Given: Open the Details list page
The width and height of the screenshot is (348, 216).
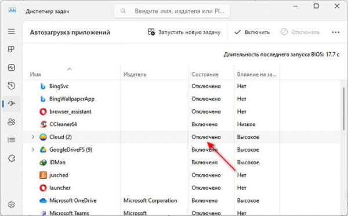Looking at the screenshot, I should click(12, 140).
